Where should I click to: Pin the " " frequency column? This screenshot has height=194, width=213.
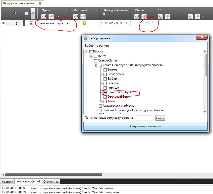(174, 17)
